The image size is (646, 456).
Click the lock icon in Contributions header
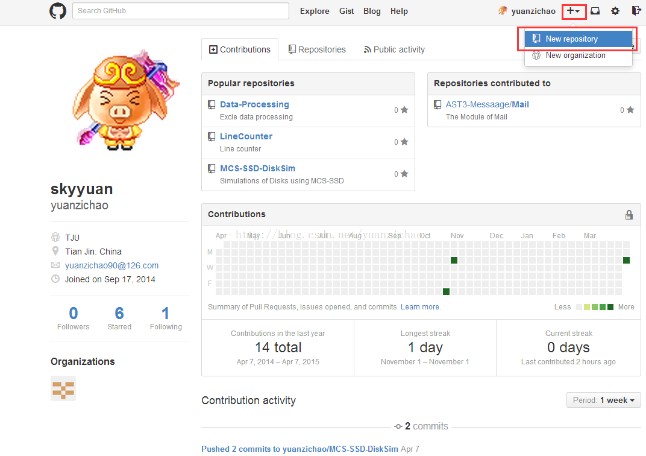629,215
